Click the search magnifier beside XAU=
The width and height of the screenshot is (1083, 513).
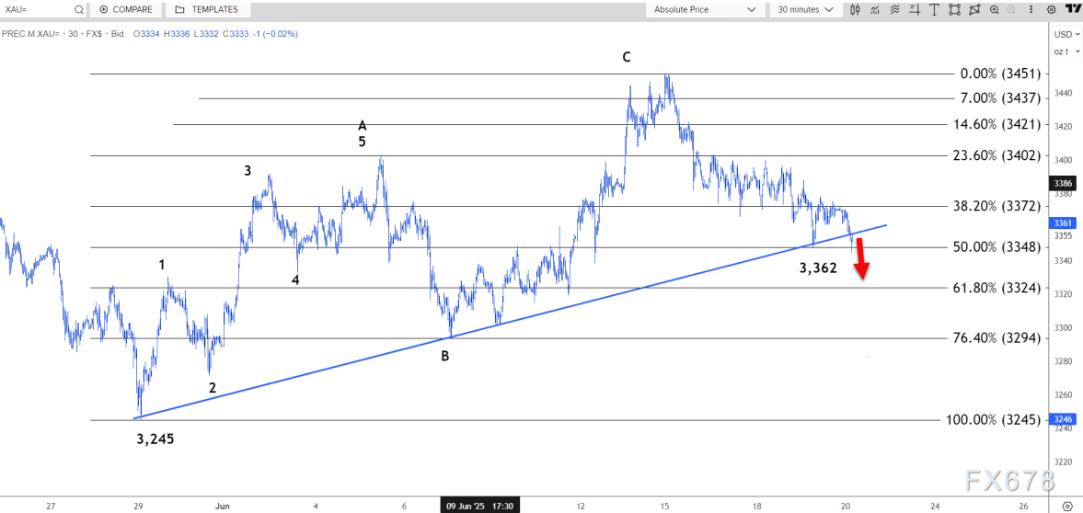click(77, 9)
